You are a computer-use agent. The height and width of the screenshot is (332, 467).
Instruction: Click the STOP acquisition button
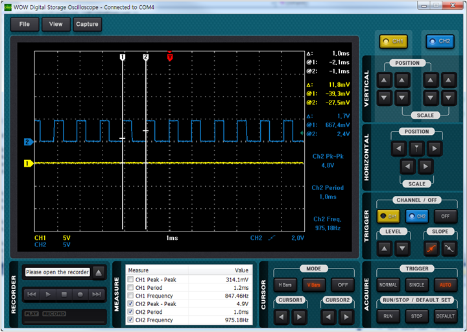point(416,316)
